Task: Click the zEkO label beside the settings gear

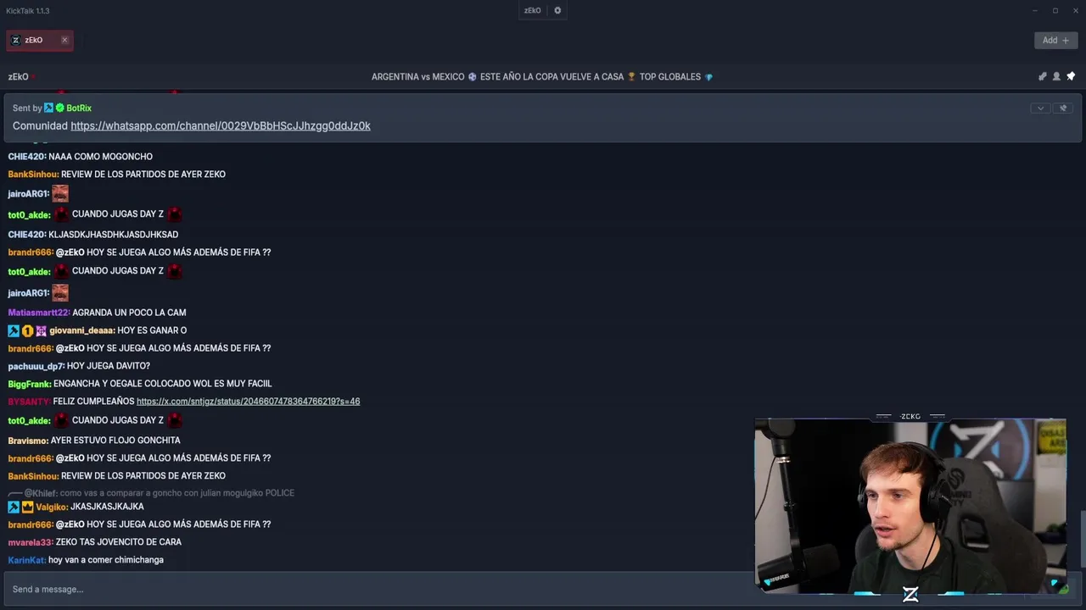Action: [x=532, y=10]
